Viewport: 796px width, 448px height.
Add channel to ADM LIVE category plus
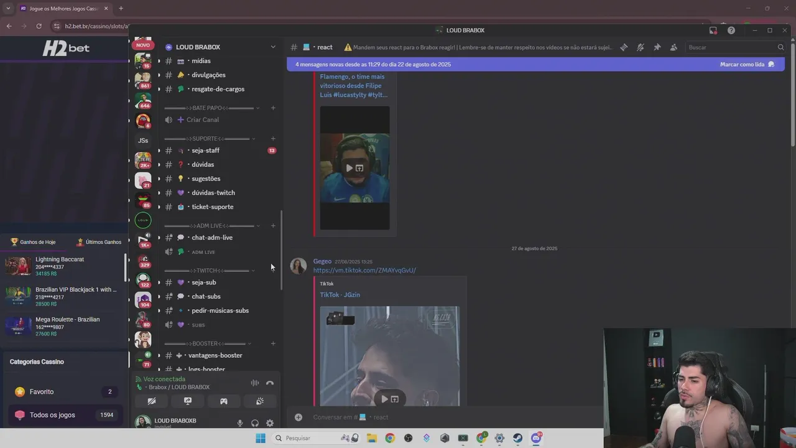click(x=273, y=225)
